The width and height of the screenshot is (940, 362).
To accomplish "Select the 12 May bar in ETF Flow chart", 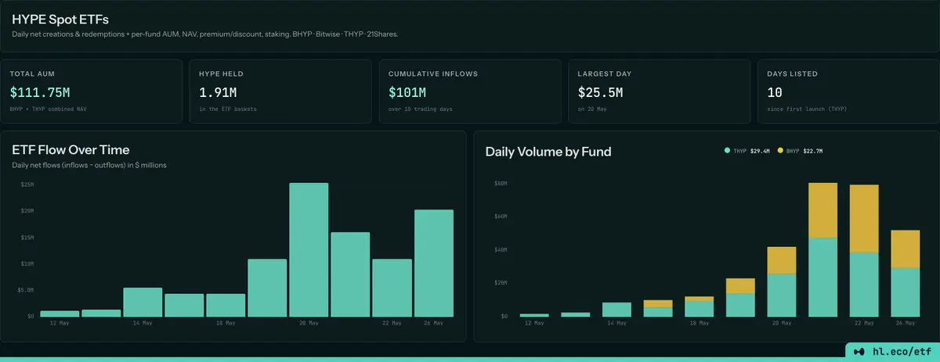I will click(60, 314).
